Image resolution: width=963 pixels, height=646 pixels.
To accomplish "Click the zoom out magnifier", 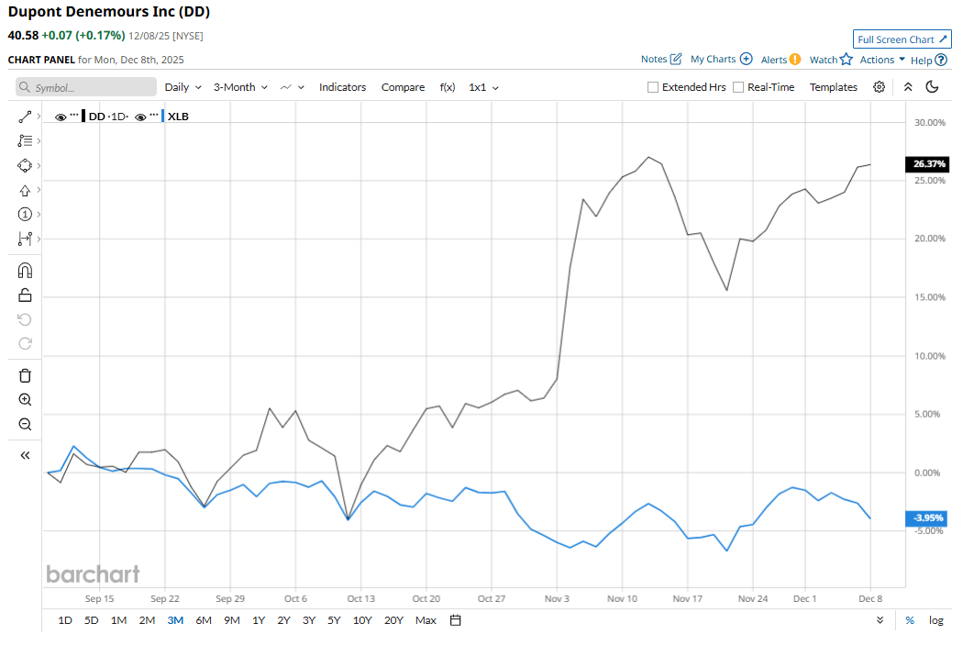I will 25,424.
